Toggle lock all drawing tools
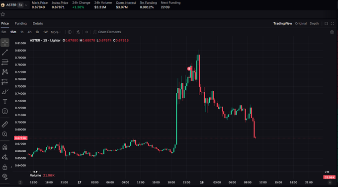The height and width of the screenshot is (187, 338). click(5, 167)
